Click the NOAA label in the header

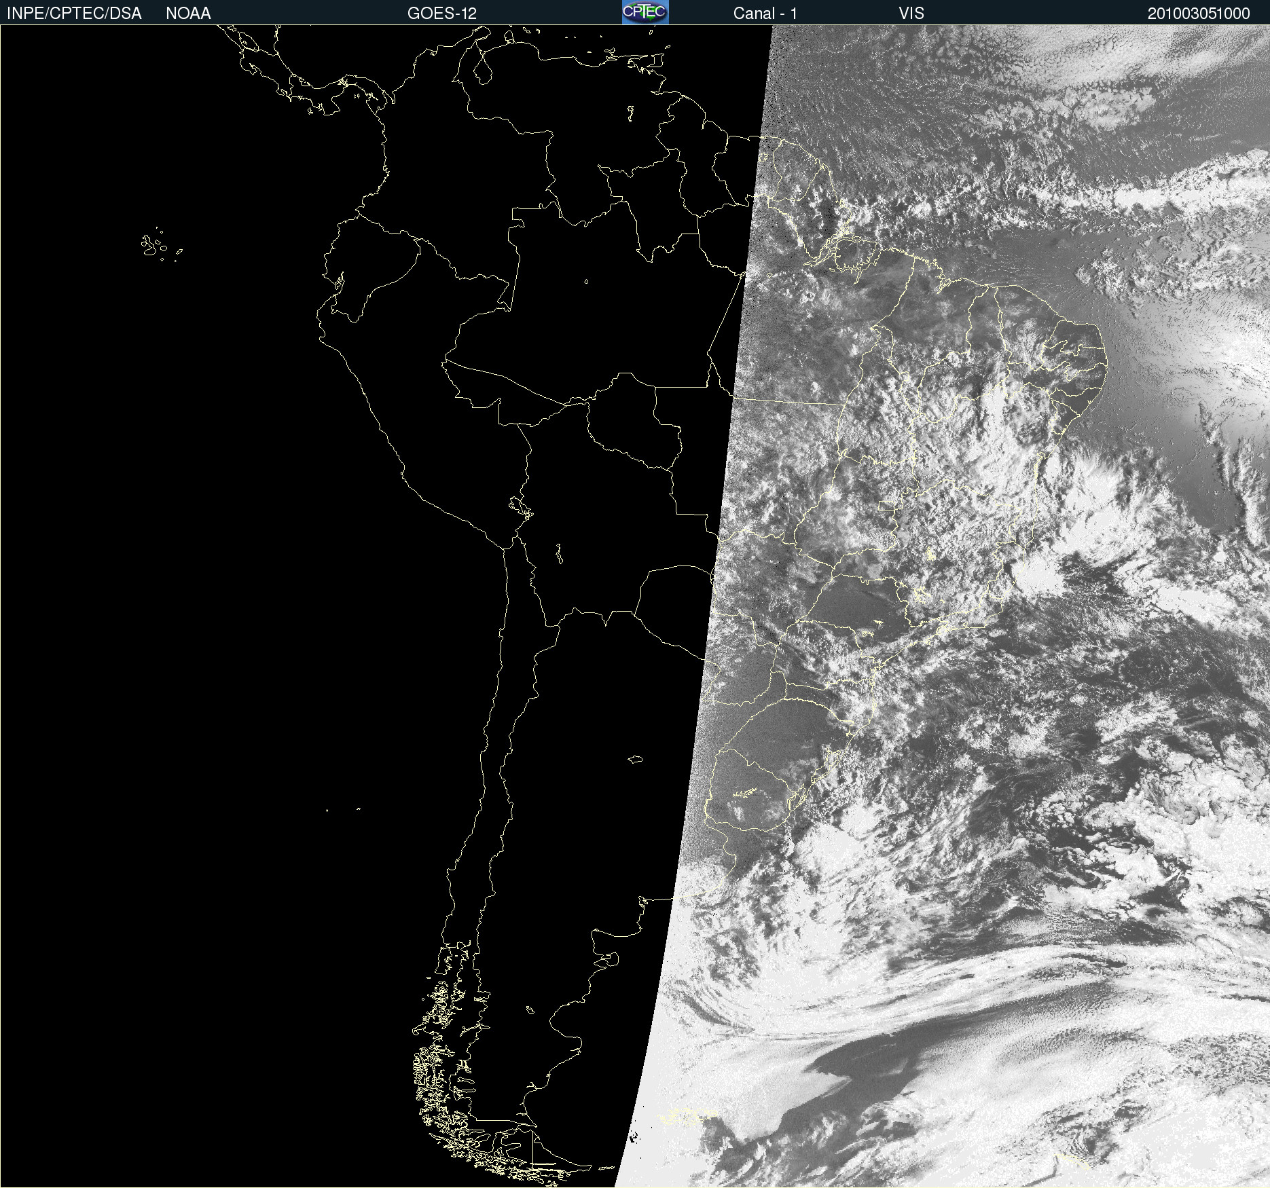188,14
